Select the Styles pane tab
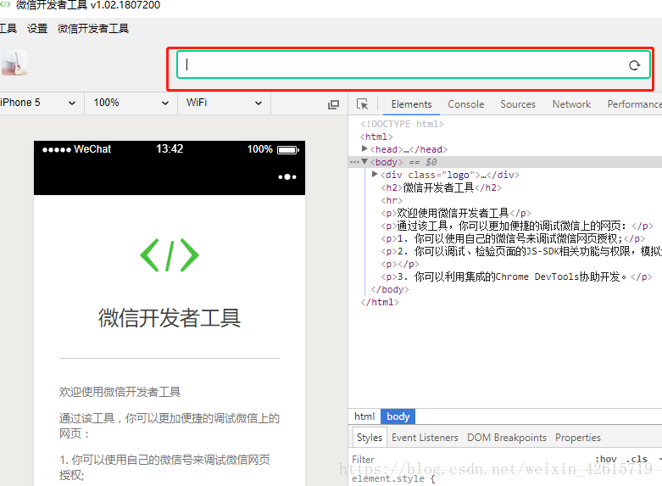 click(x=370, y=438)
